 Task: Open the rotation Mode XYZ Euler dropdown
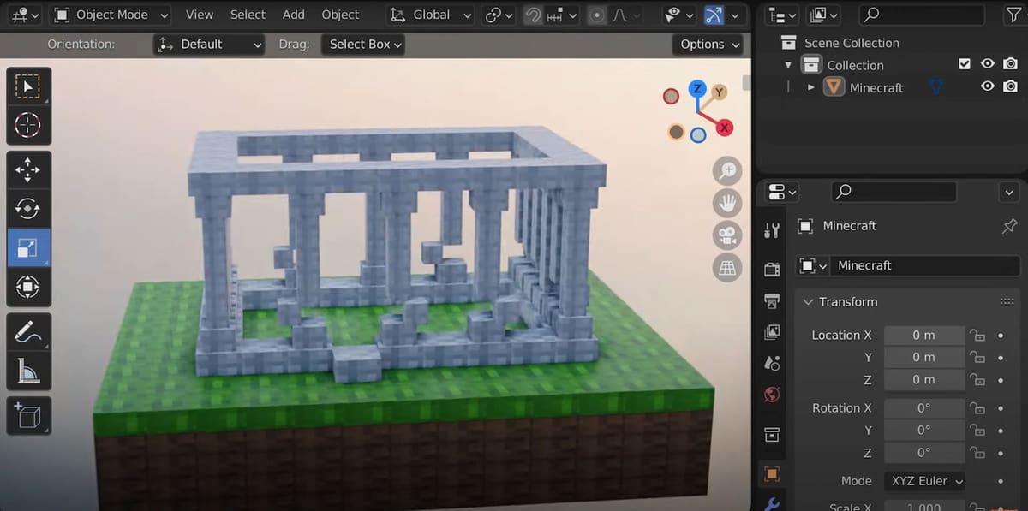(x=923, y=481)
